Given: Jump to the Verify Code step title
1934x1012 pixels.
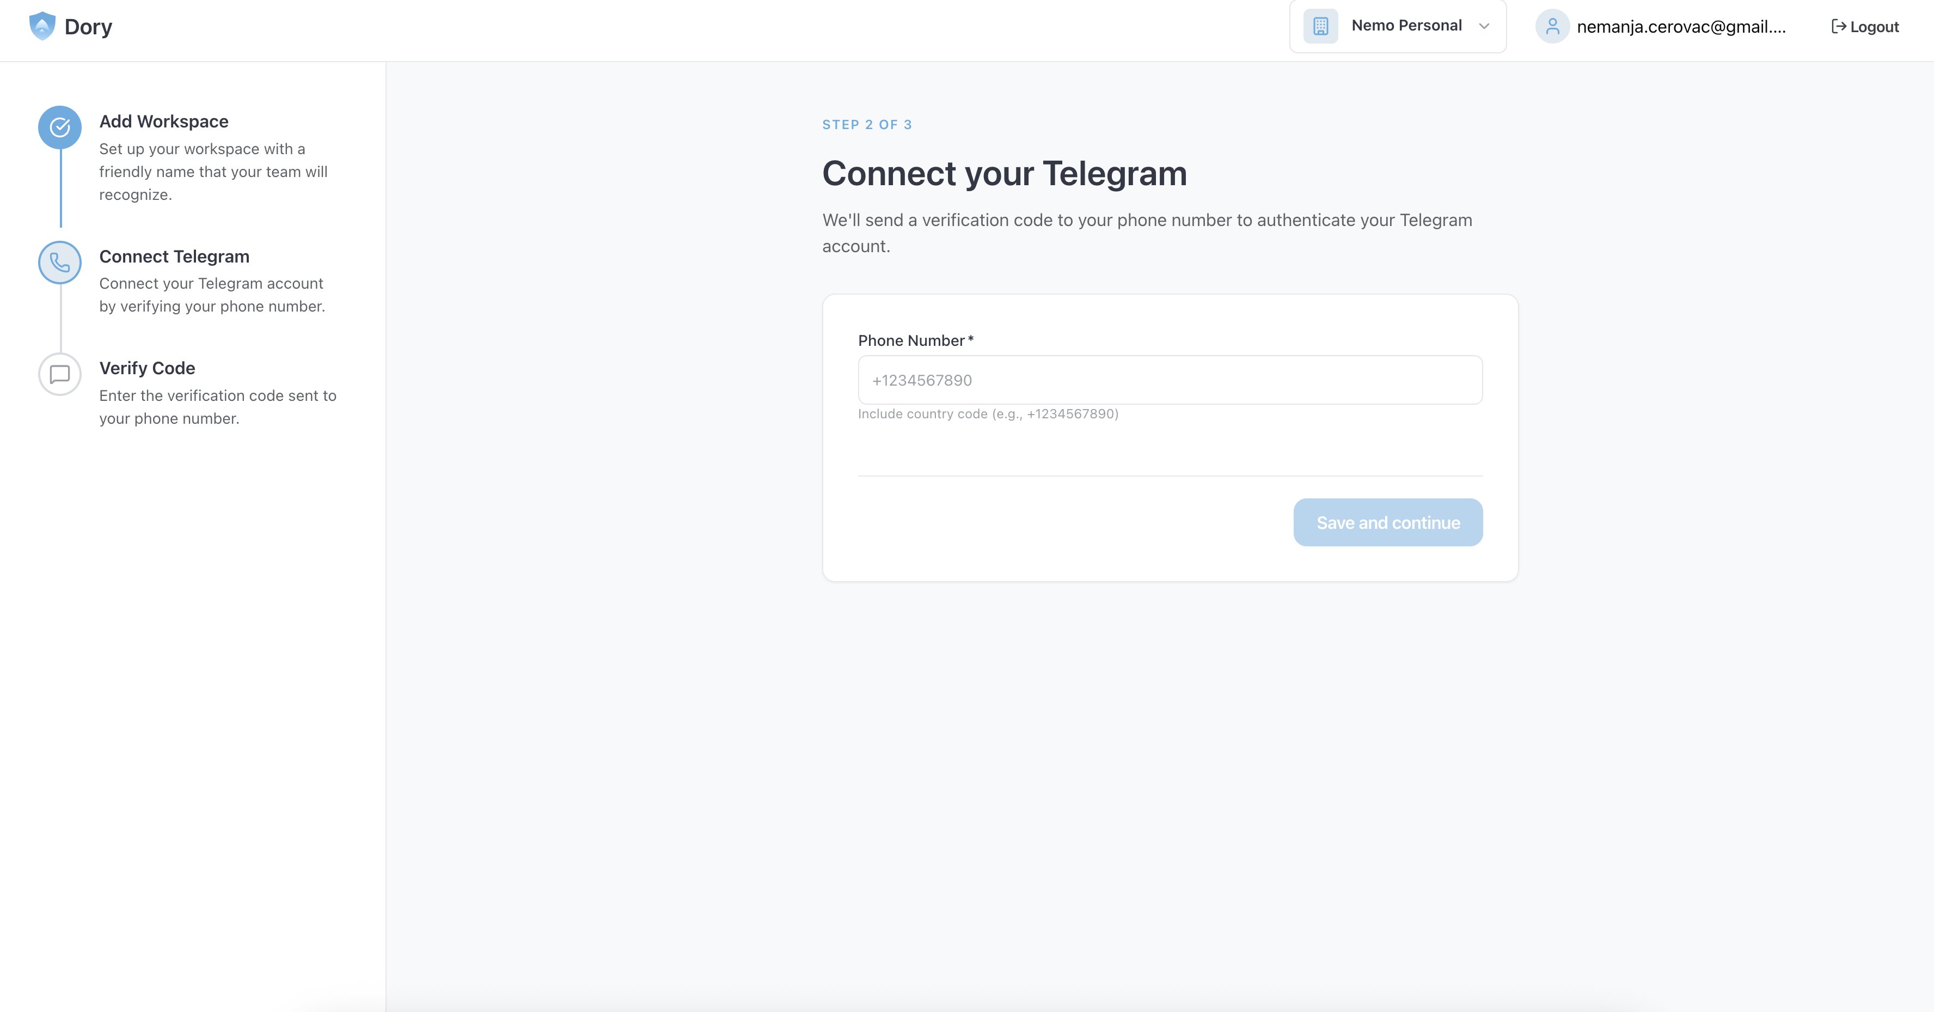Looking at the screenshot, I should [x=147, y=368].
